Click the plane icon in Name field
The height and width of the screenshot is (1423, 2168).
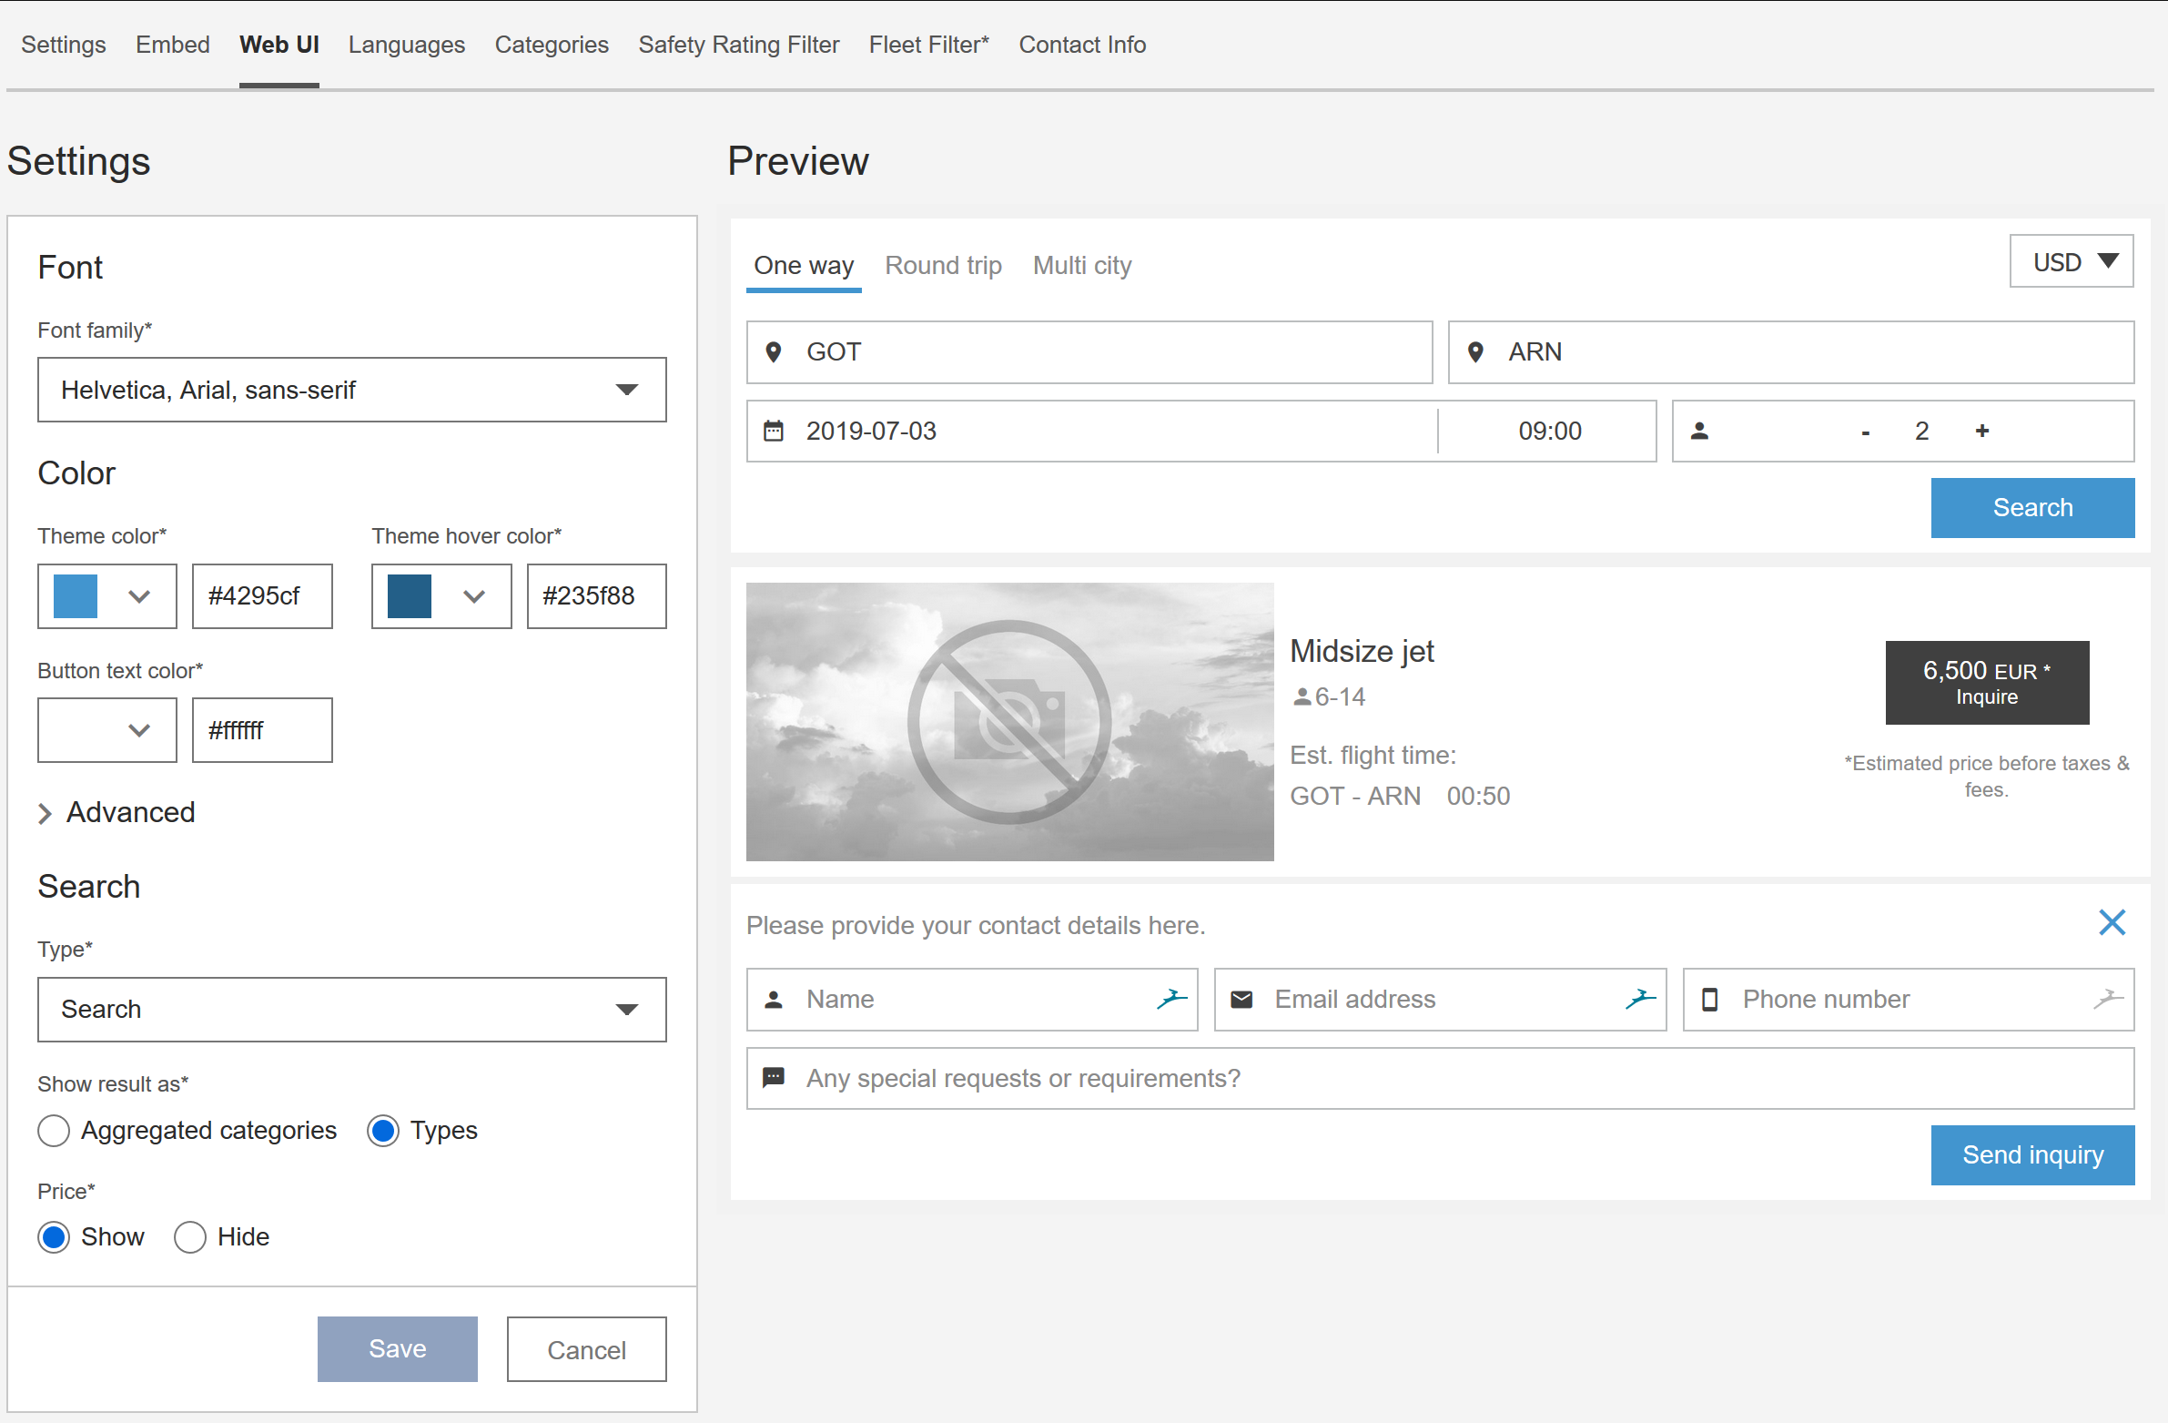tap(1172, 999)
